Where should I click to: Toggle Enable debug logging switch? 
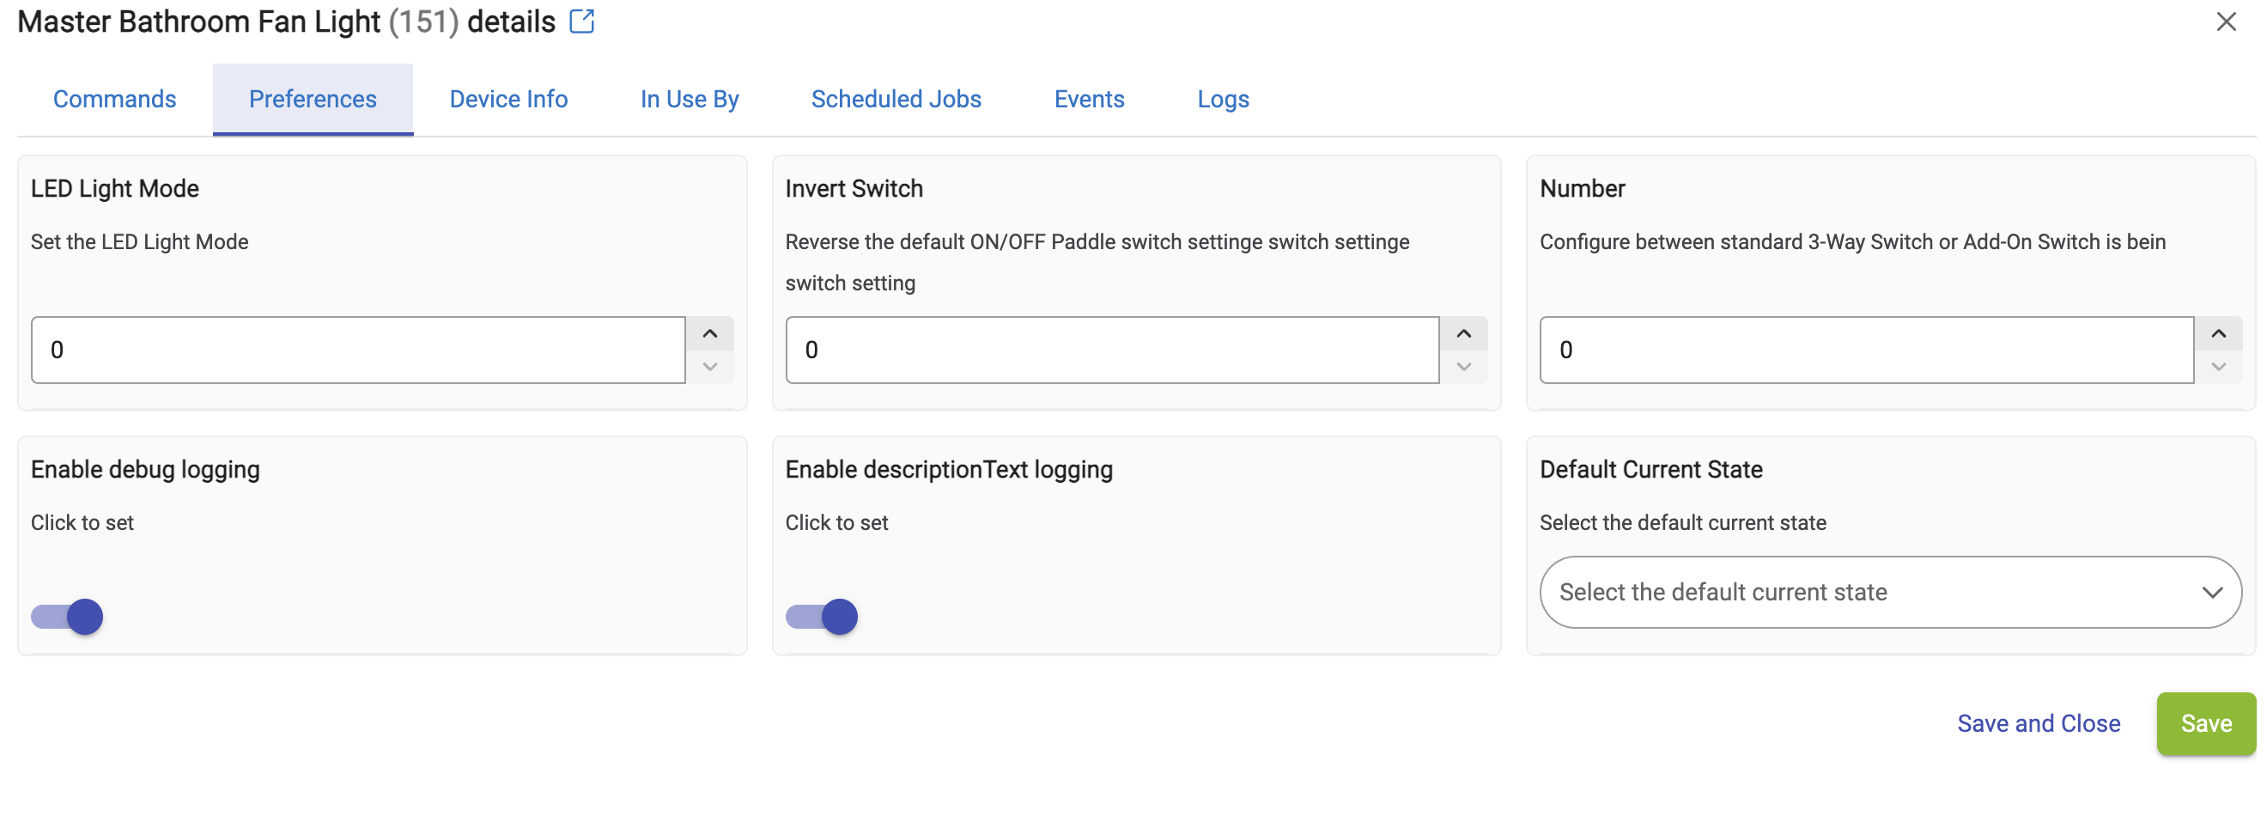click(67, 617)
